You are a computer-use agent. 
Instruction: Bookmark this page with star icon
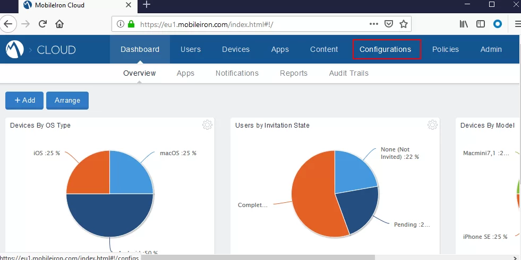tap(404, 24)
